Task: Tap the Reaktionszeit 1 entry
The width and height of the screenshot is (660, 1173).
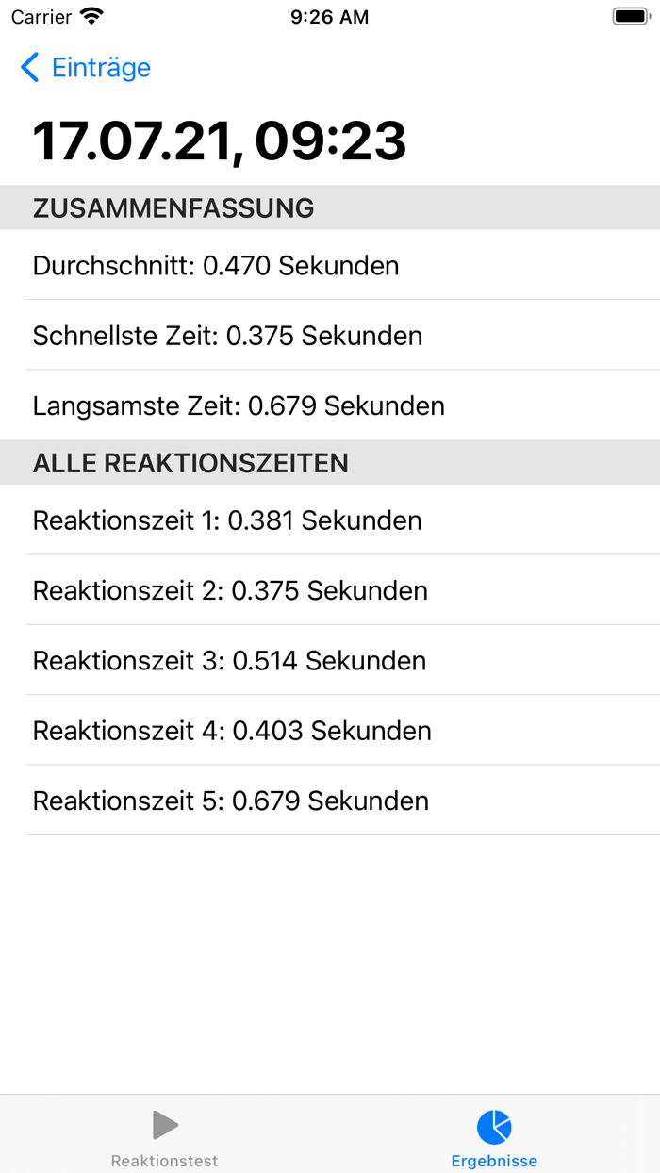Action: (x=227, y=520)
